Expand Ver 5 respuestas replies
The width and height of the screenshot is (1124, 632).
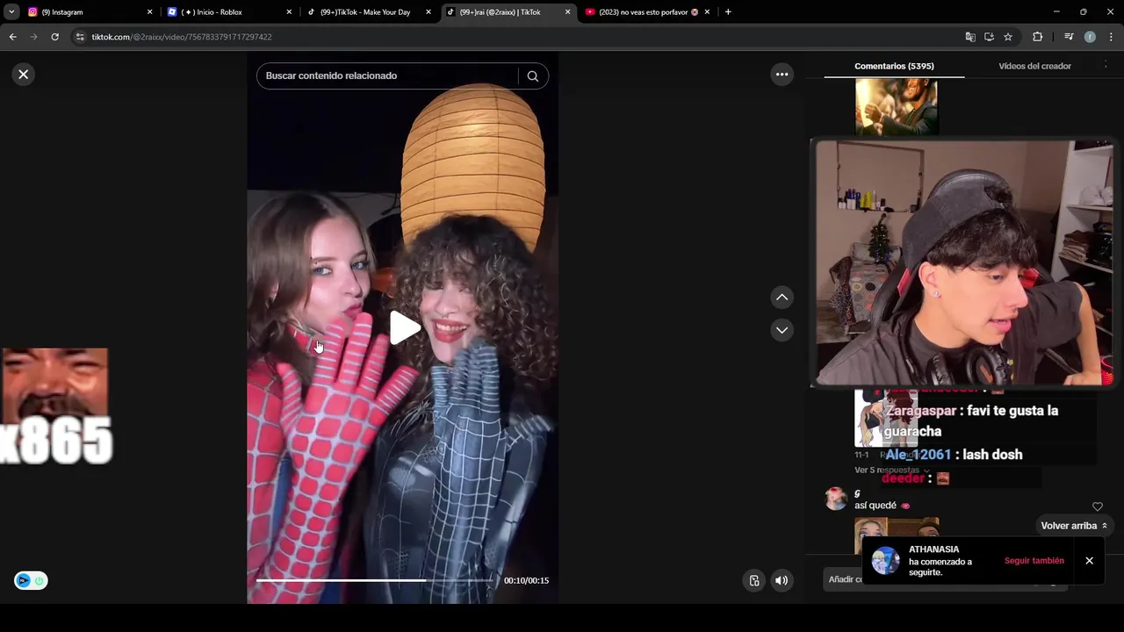891,470
